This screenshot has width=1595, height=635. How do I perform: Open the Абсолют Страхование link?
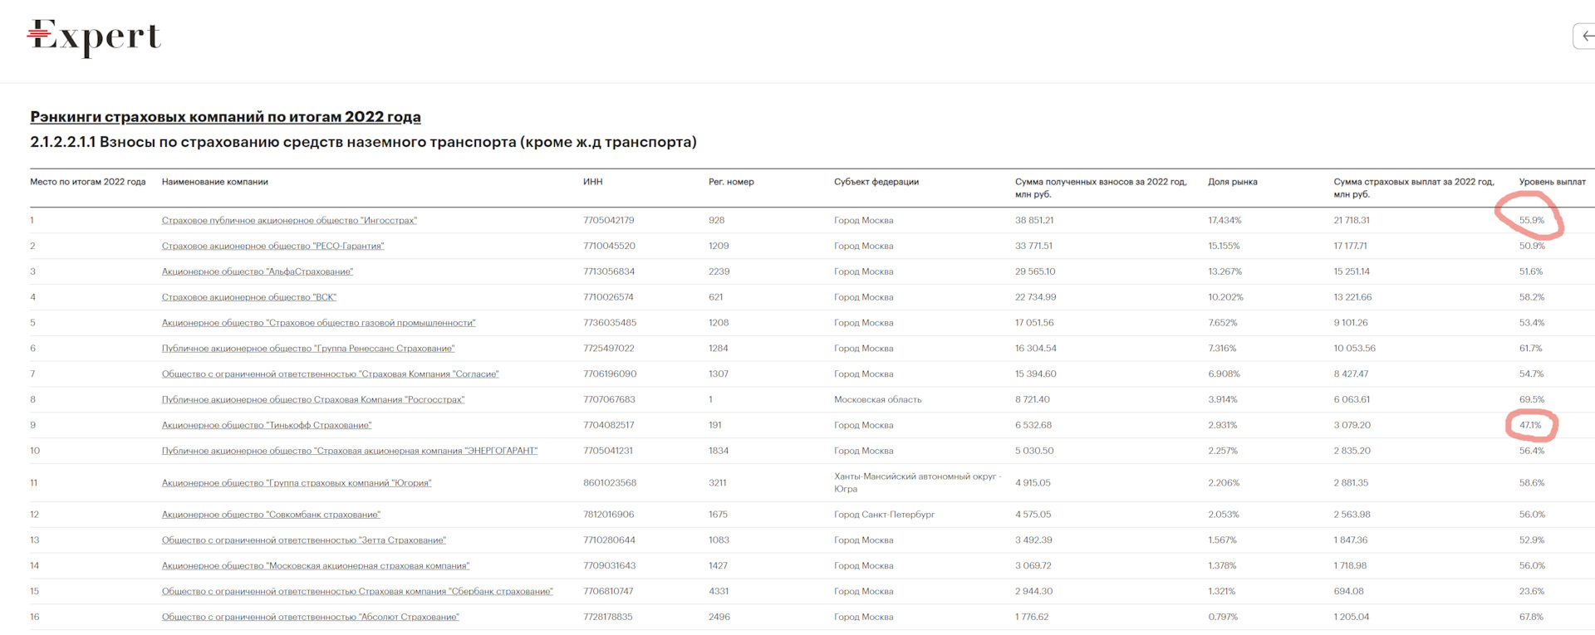(311, 618)
